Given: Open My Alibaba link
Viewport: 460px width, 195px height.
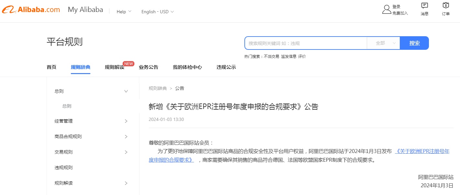Looking at the screenshot, I should pyautogui.click(x=85, y=10).
